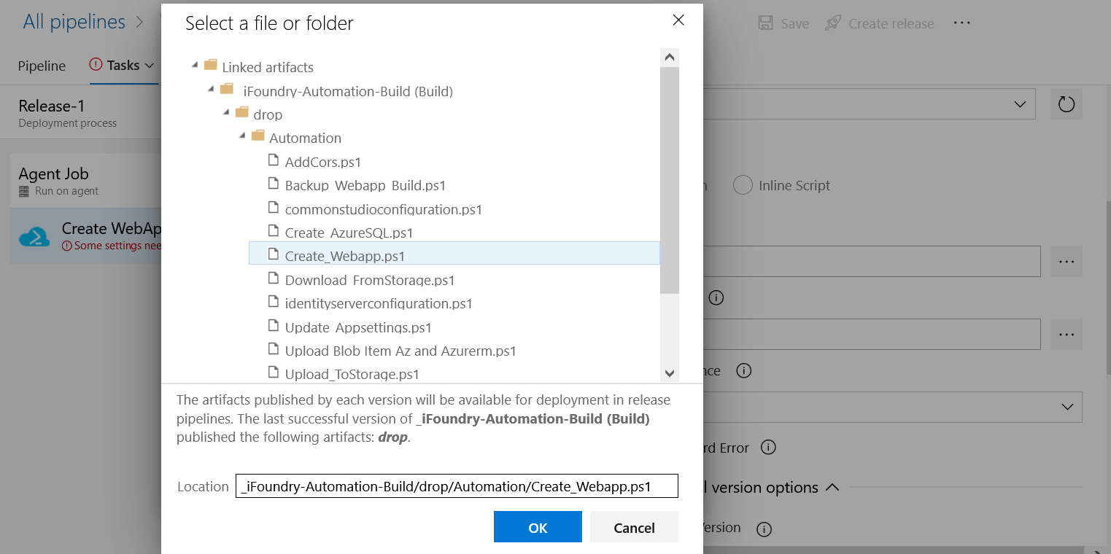Click the refresh icon beside the dropdown
This screenshot has height=554, width=1111.
pos(1066,104)
